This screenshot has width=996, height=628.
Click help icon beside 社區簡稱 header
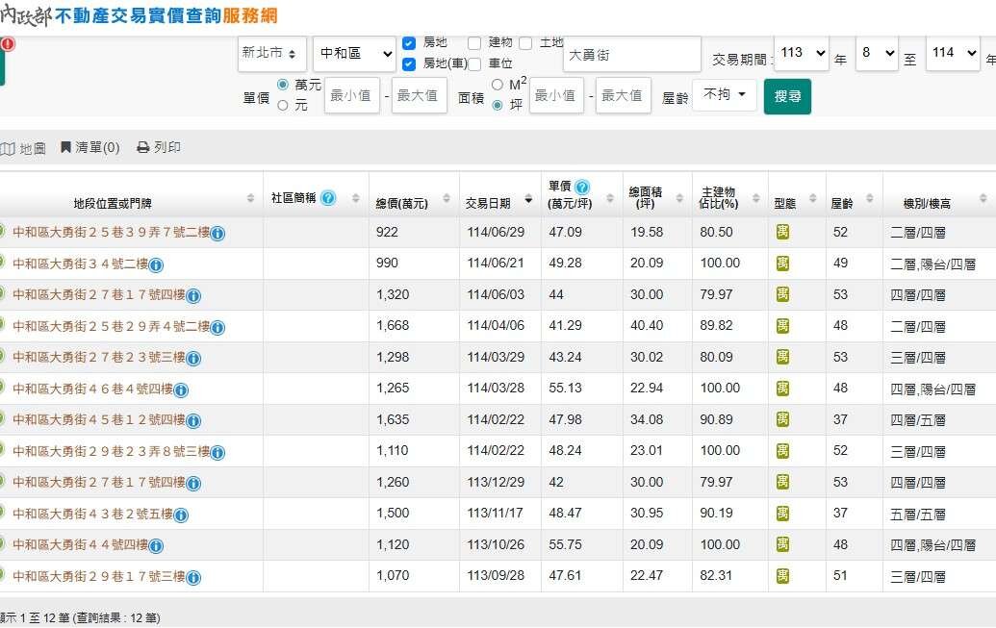point(328,198)
